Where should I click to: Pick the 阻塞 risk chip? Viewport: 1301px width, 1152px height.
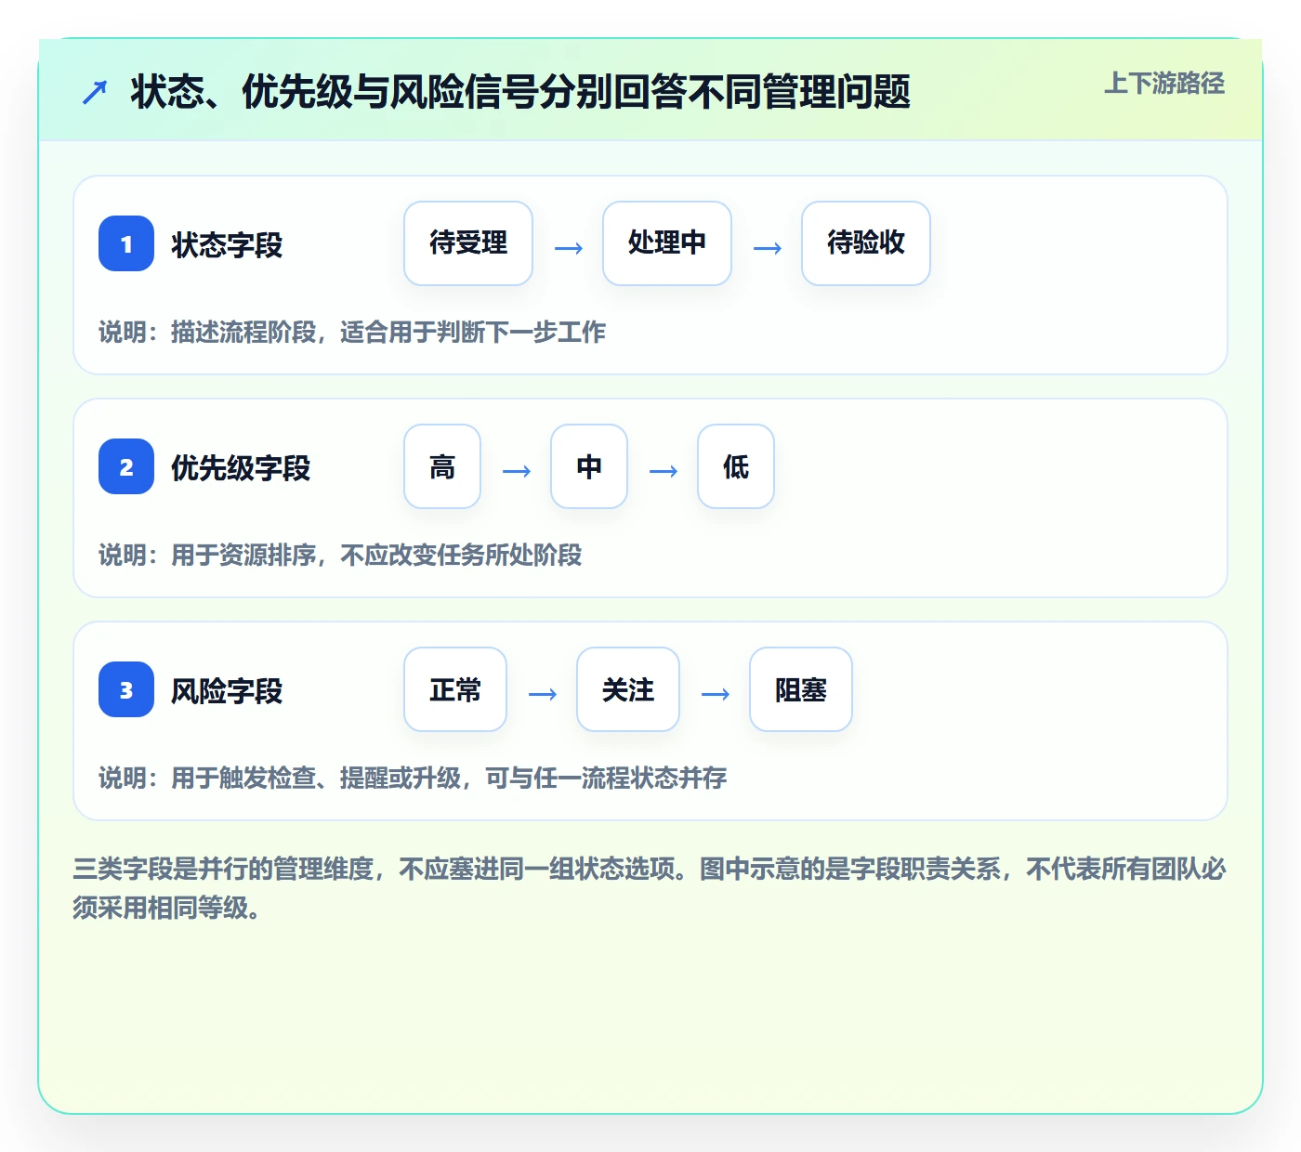pos(801,689)
